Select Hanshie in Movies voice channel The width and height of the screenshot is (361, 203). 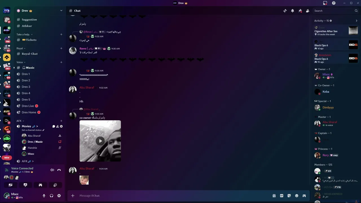42,148
